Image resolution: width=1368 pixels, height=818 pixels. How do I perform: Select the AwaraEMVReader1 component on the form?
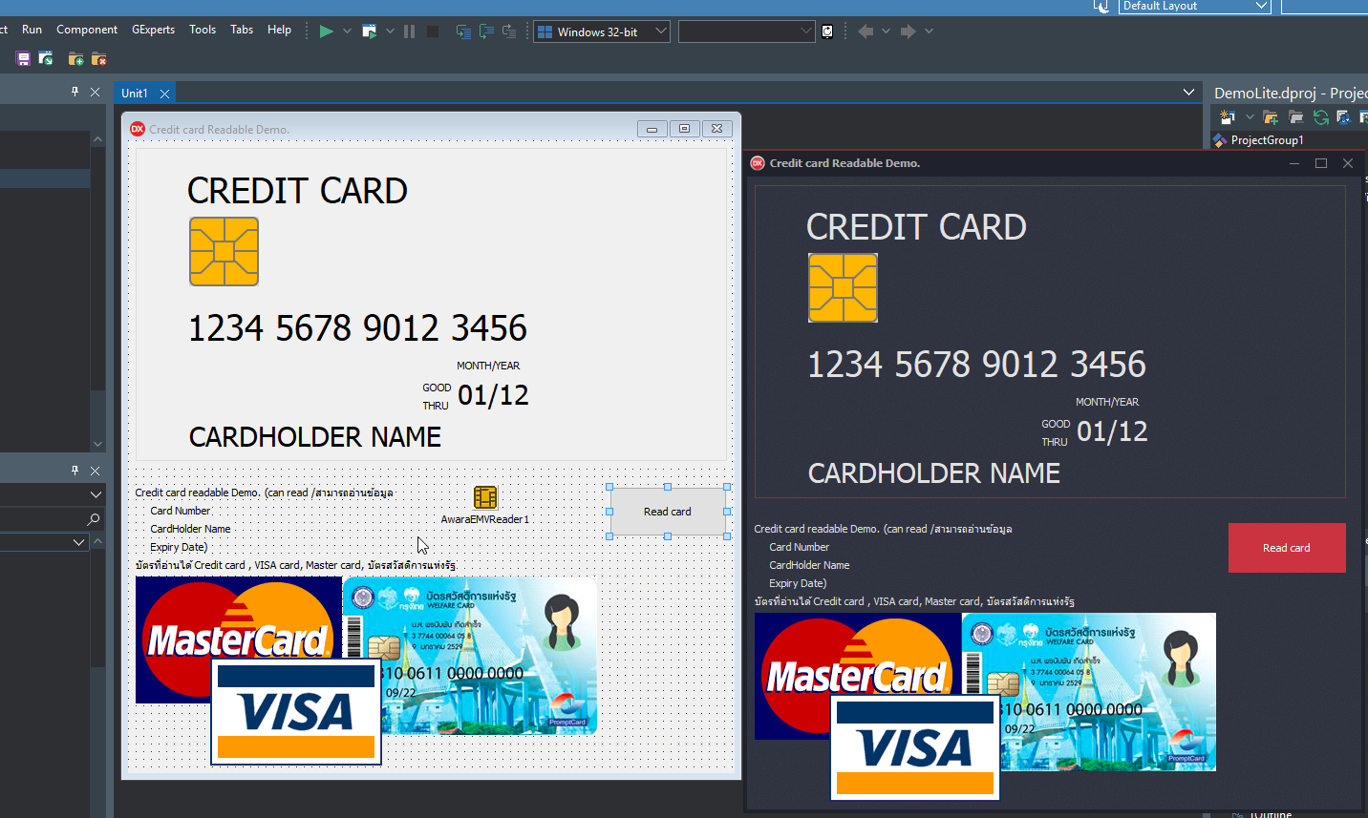point(484,496)
